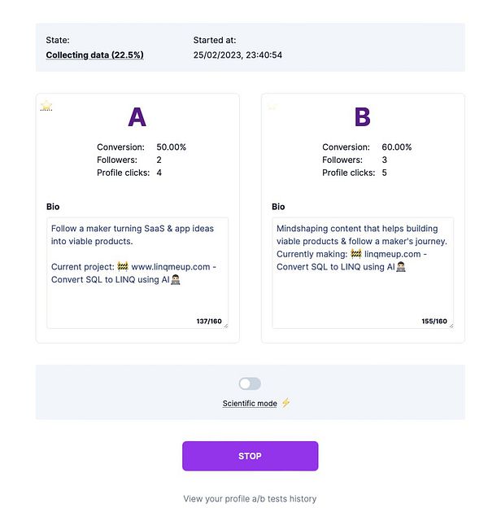The width and height of the screenshot is (488, 521).
Task: Click the Collecting data (22.5%) state link
Action: [x=95, y=55]
